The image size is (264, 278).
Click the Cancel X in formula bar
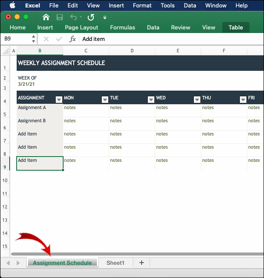46,39
